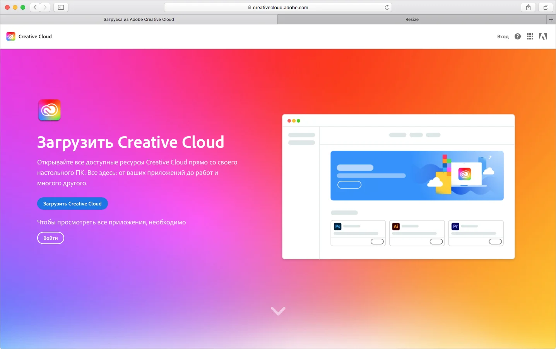This screenshot has height=349, width=556.
Task: Click the Safari back arrow button
Action: click(x=35, y=7)
